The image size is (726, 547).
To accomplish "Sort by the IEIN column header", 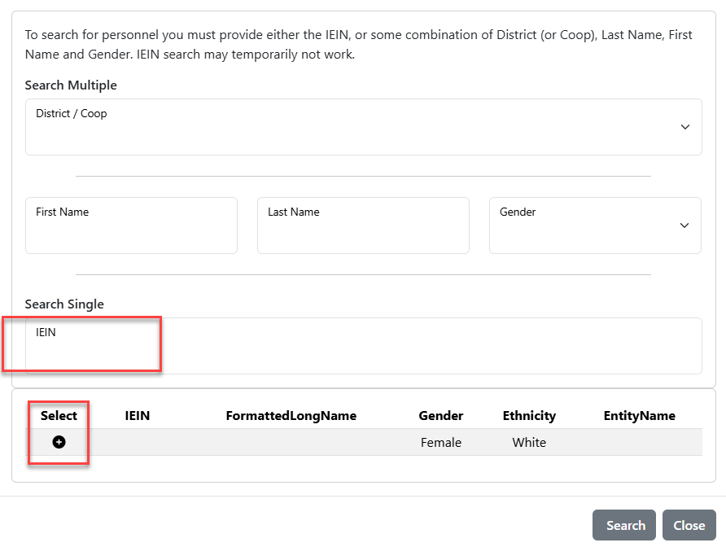I will coord(137,415).
